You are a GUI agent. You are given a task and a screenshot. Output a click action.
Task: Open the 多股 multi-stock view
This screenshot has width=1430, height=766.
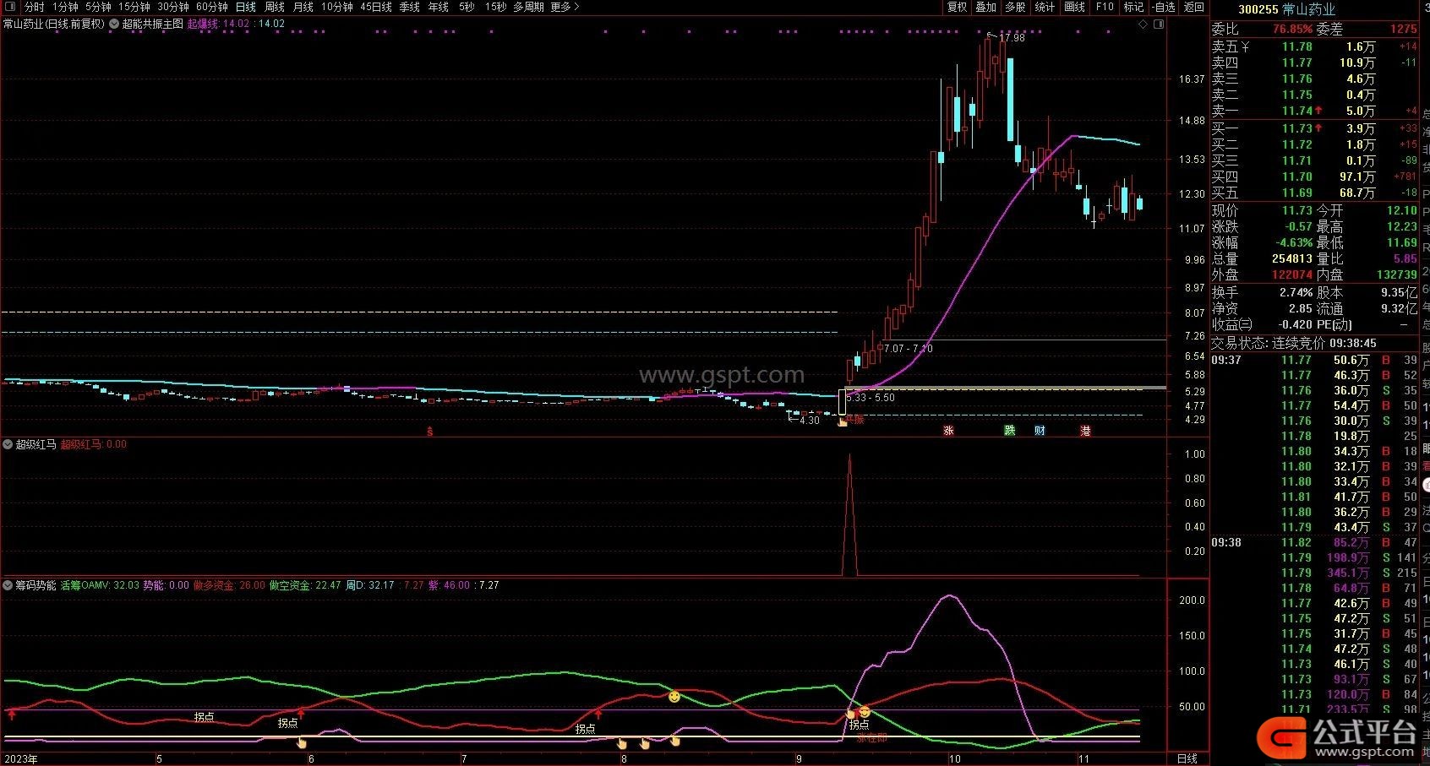click(x=1015, y=7)
